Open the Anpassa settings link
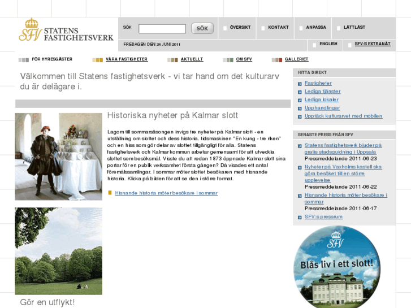Image resolution: width=411 pixels, height=308 pixels. click(316, 27)
